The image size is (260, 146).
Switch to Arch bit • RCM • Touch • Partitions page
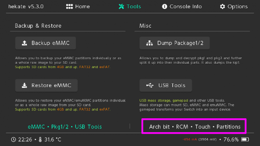pyautogui.click(x=195, y=127)
